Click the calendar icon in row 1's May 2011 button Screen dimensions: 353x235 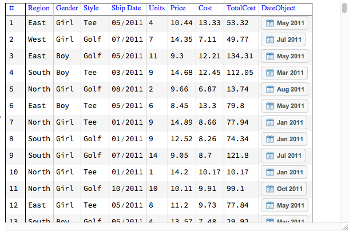tap(269, 23)
